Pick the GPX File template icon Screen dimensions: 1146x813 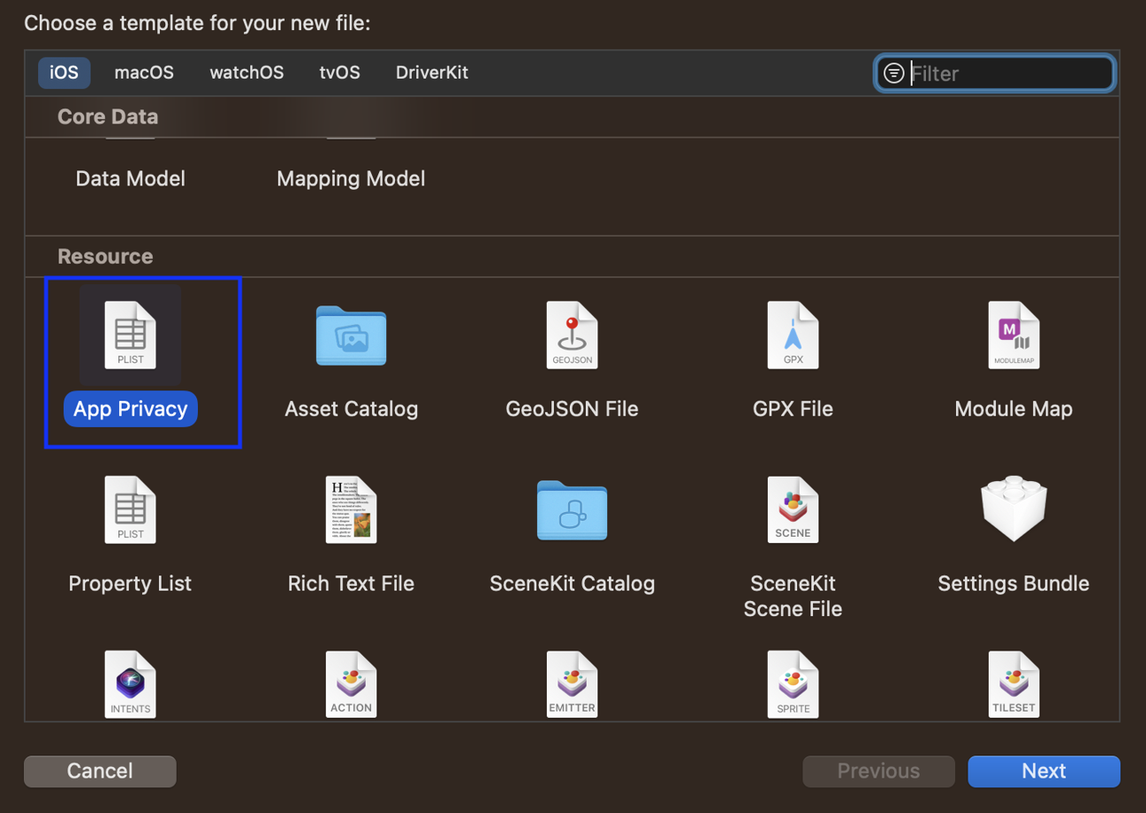(793, 335)
